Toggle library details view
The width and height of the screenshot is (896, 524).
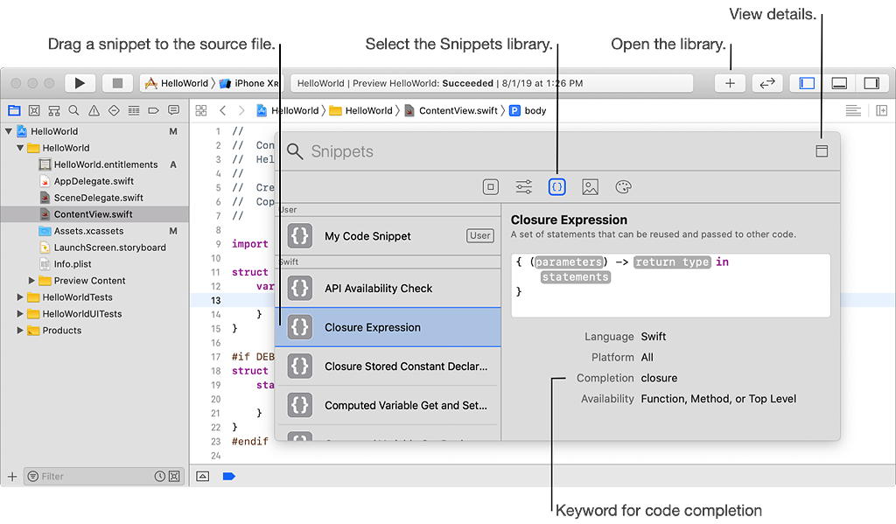(x=822, y=150)
